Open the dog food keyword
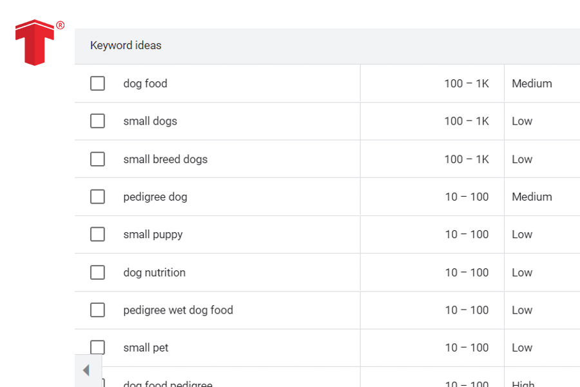Screen dimensions: 580x387 point(145,83)
